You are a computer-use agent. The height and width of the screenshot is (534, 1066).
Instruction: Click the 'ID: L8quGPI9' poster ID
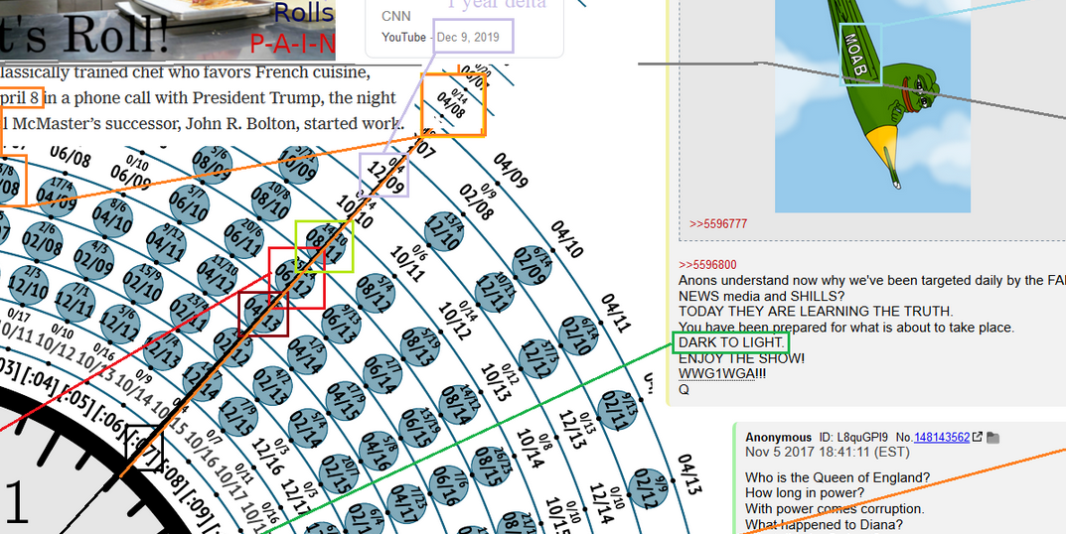tap(851, 438)
